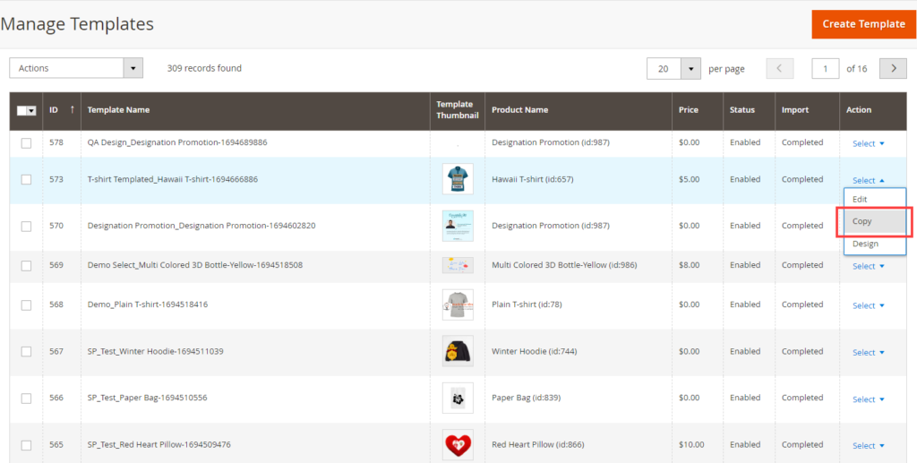
Task: Choose Edit from the action menu
Action: click(x=860, y=199)
